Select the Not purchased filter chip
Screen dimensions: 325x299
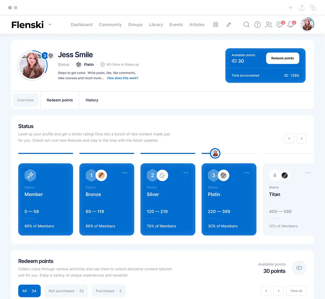tap(66, 291)
